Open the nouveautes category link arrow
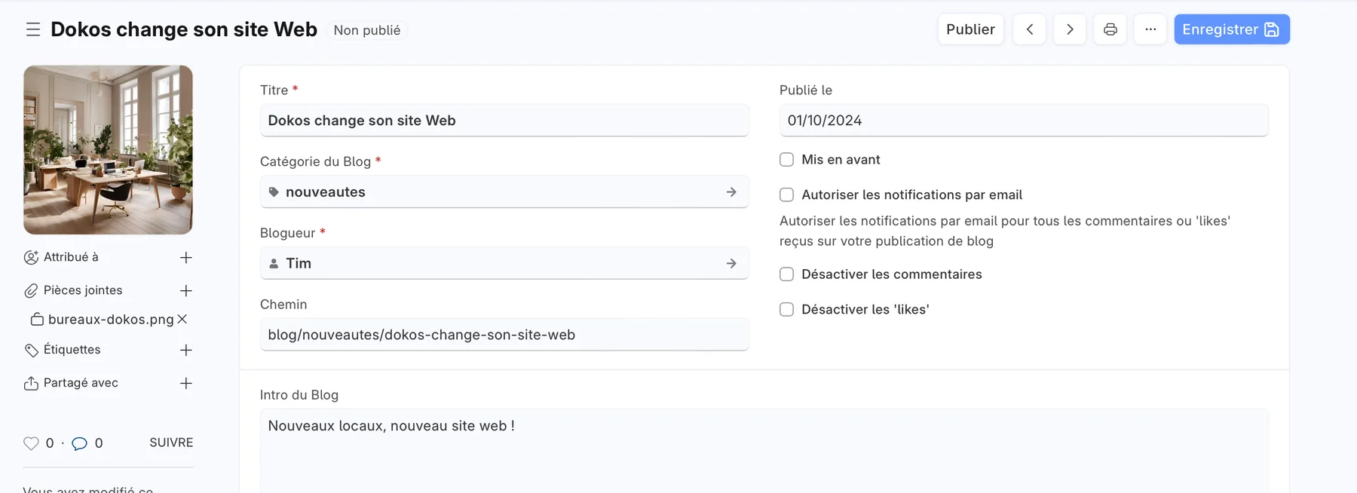 731,192
